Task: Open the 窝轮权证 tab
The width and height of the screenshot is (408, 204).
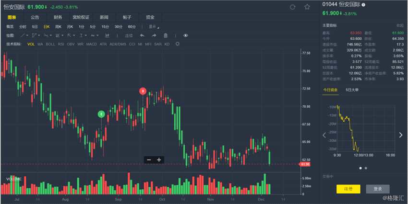Action: [81, 17]
